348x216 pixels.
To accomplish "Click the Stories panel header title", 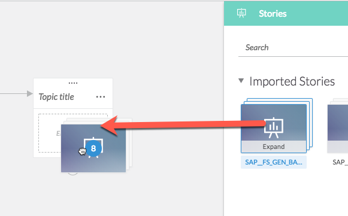I will point(273,14).
